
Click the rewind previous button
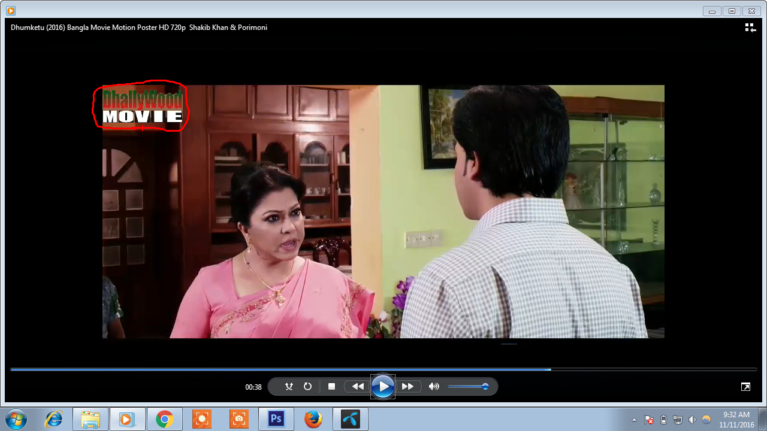pos(358,387)
